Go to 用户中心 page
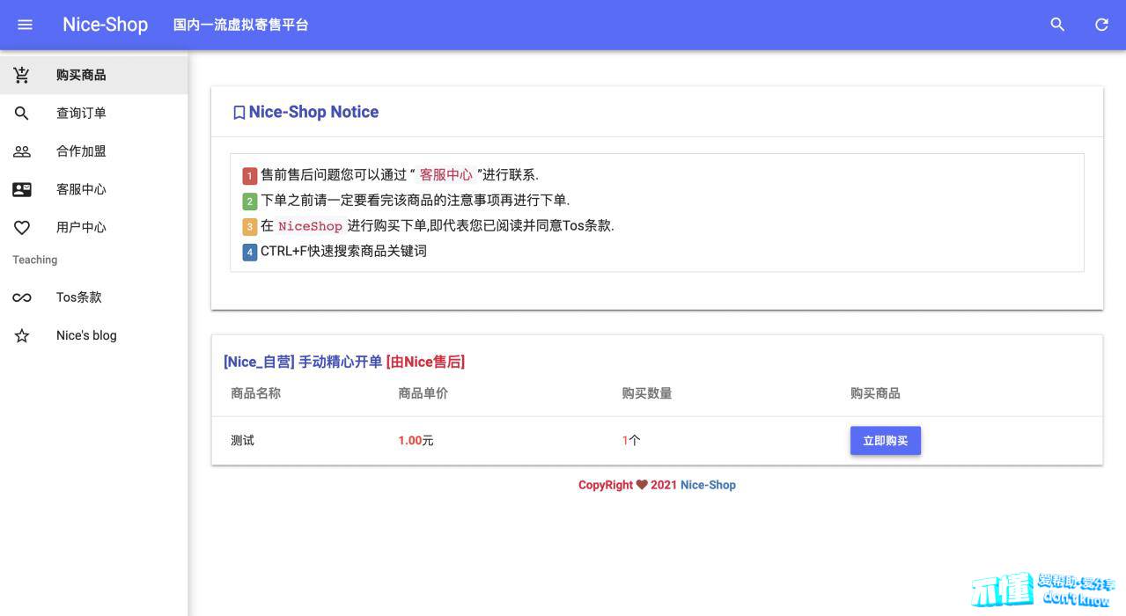 (81, 227)
